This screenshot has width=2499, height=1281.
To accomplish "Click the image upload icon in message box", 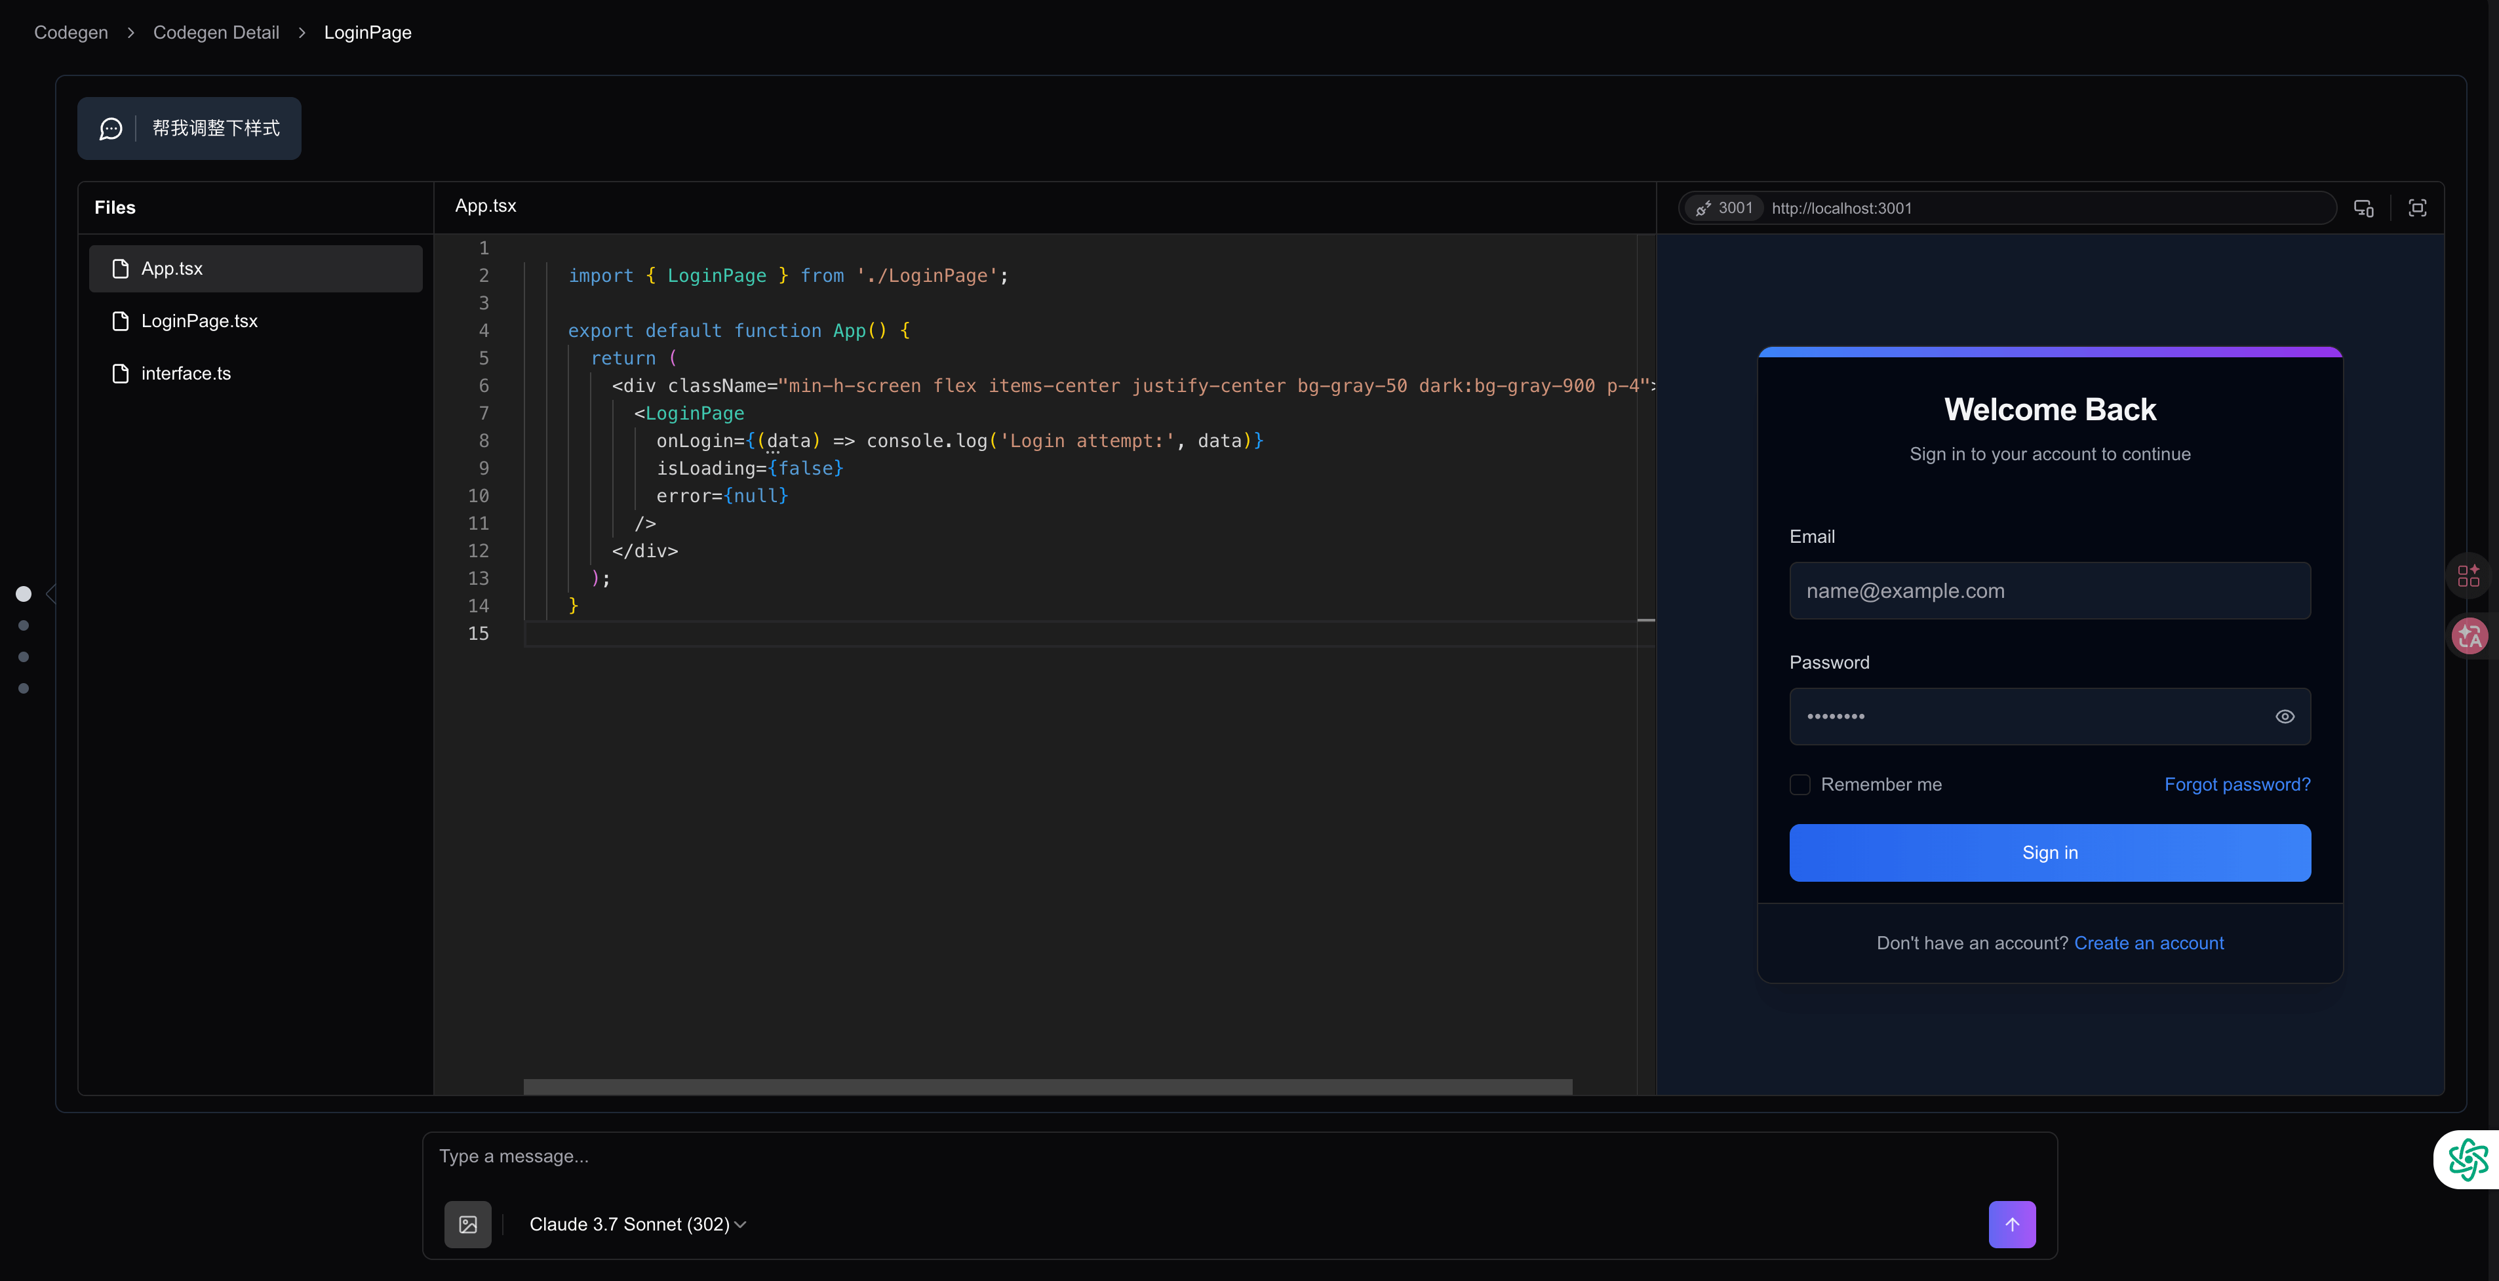I will pos(467,1224).
